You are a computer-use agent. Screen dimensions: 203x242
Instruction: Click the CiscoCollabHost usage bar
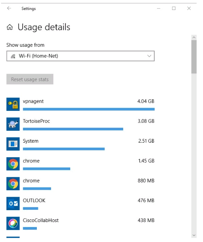30,229
